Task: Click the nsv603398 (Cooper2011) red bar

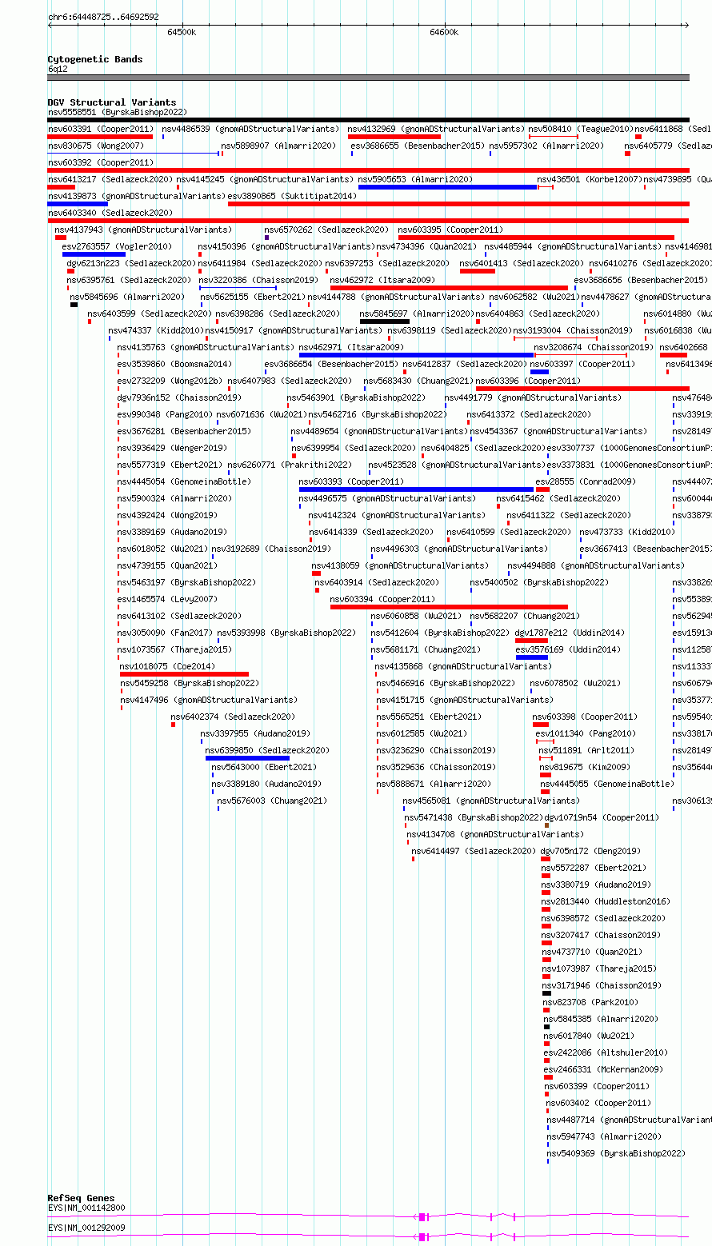Action: (x=541, y=725)
